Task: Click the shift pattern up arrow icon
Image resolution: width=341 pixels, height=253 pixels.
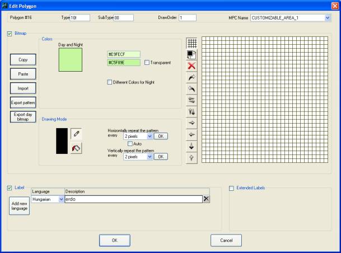Action: pos(192,158)
